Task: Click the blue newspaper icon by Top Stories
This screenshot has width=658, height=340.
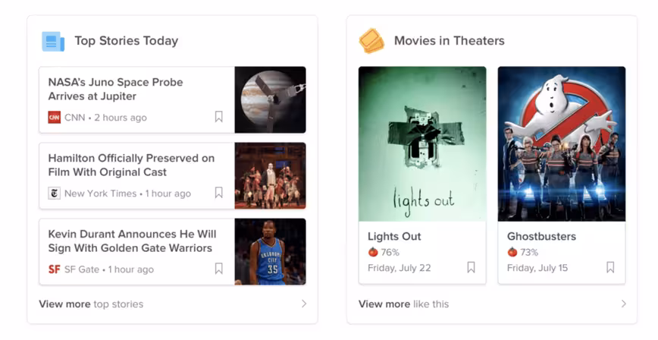Action: pyautogui.click(x=53, y=42)
